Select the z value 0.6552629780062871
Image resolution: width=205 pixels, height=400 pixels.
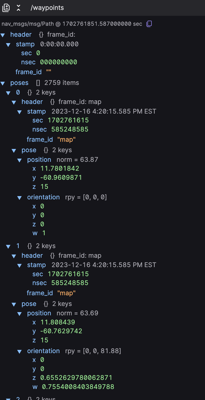(76, 378)
